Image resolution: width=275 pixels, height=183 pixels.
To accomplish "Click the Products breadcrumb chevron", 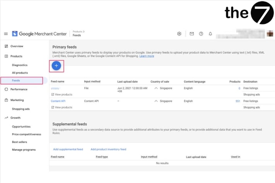I will click(x=84, y=32).
